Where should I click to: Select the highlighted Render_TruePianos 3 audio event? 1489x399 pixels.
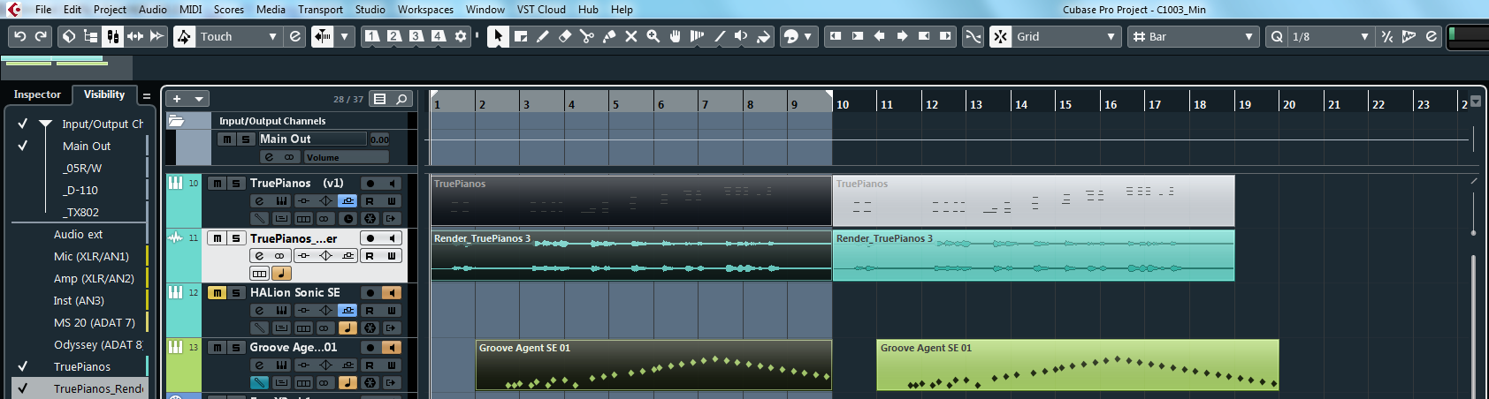(x=1034, y=256)
